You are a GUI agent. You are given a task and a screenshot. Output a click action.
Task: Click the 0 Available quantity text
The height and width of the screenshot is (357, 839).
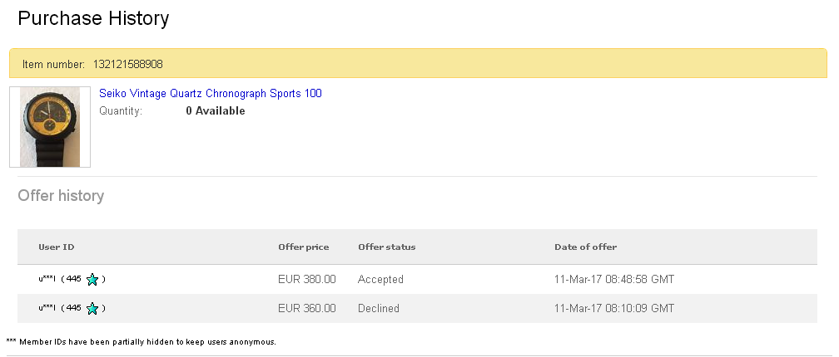click(215, 111)
